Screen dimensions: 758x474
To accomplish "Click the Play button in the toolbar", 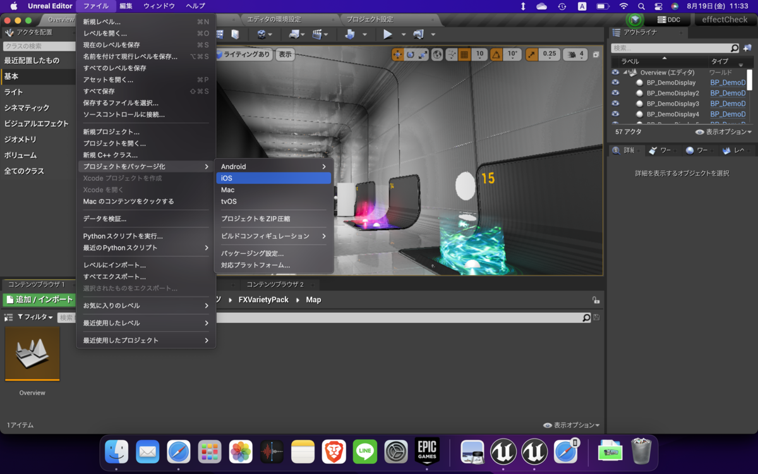I will click(x=388, y=34).
